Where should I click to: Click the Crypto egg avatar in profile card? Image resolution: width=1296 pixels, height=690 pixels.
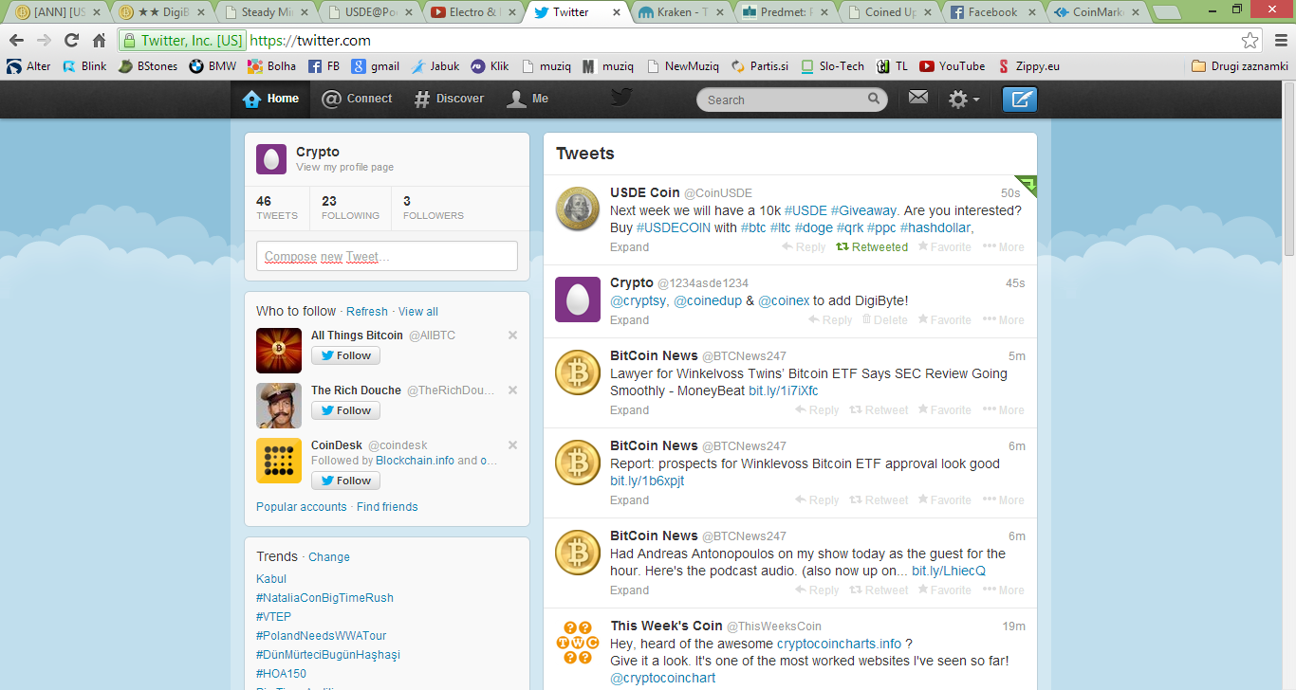[x=271, y=159]
